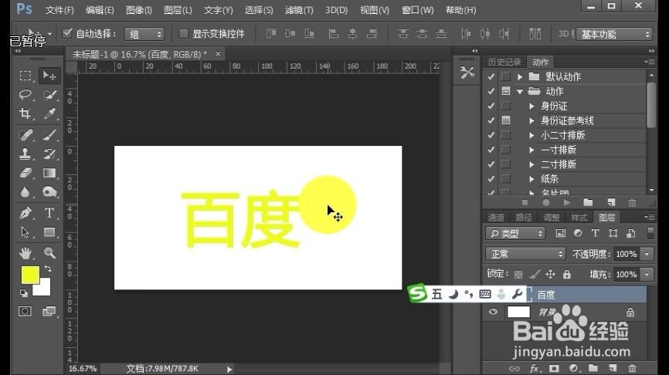Select the Crop tool
669x375 pixels.
click(25, 113)
